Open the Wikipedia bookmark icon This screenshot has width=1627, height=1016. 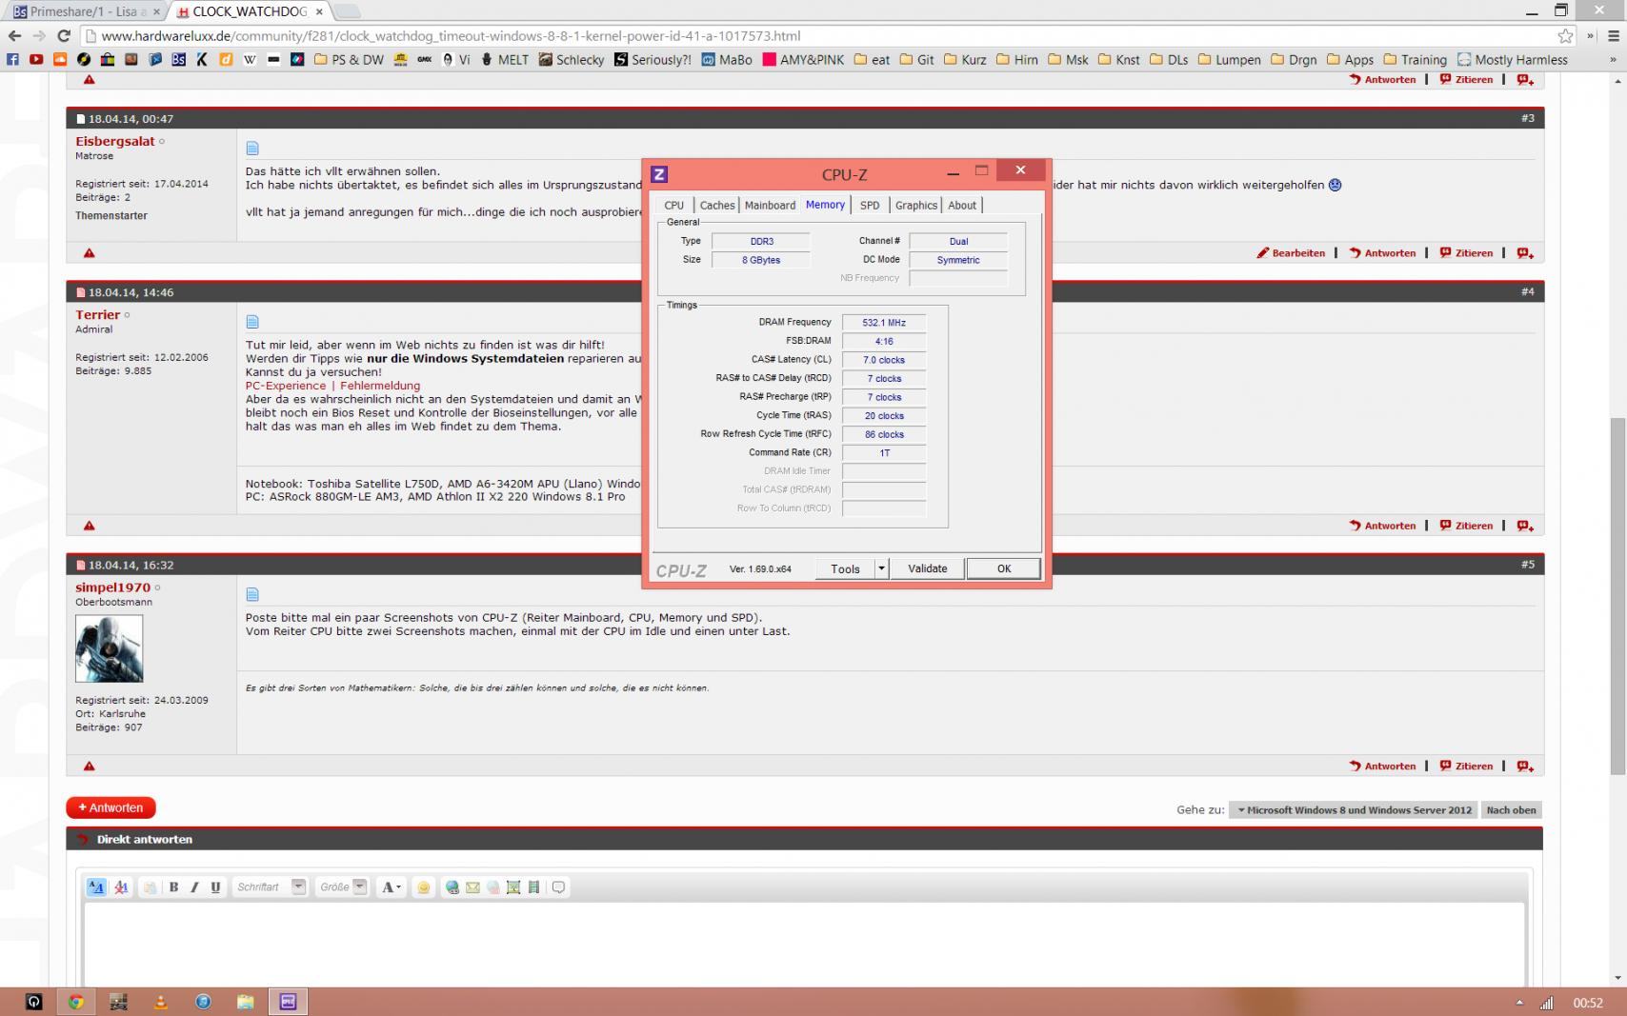[250, 59]
